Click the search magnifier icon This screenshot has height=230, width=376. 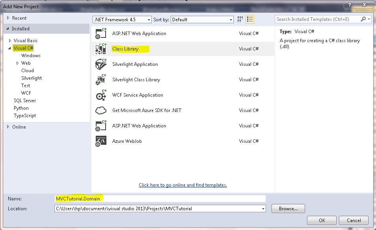click(x=363, y=19)
